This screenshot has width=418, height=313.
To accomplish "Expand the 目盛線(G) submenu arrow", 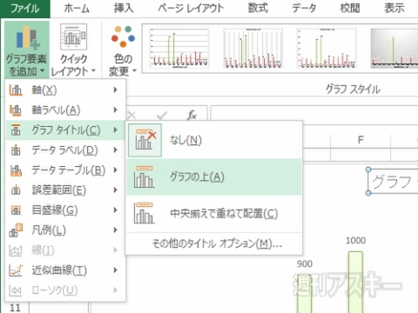I will tap(116, 210).
